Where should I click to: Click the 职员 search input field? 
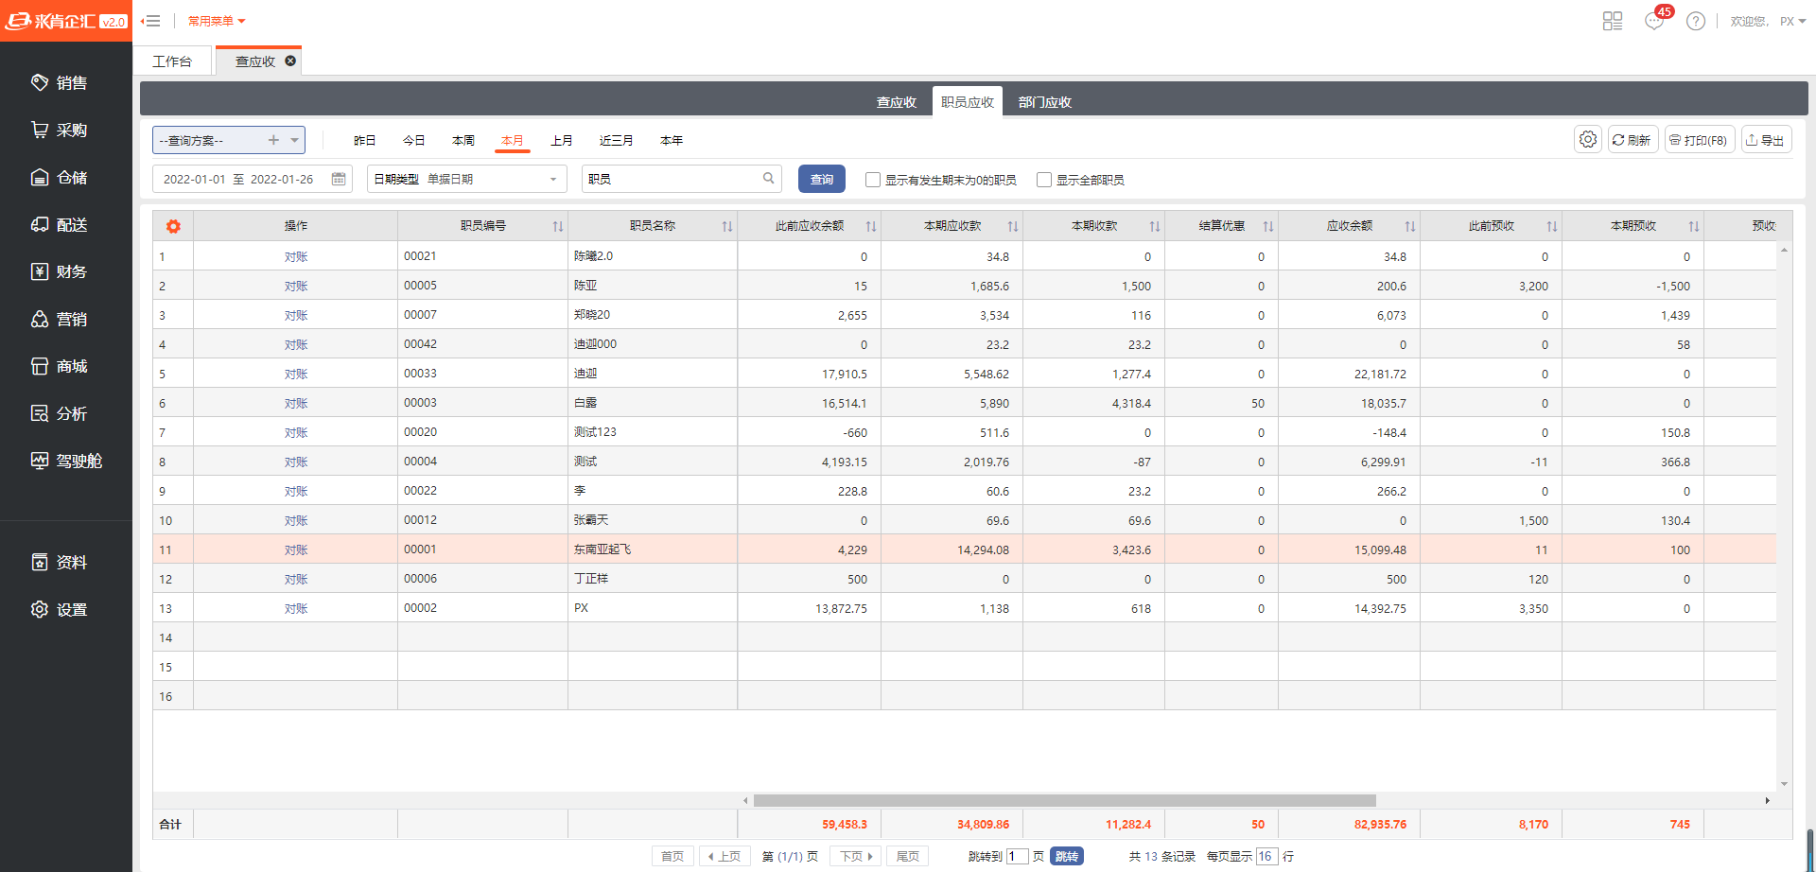pyautogui.click(x=672, y=179)
